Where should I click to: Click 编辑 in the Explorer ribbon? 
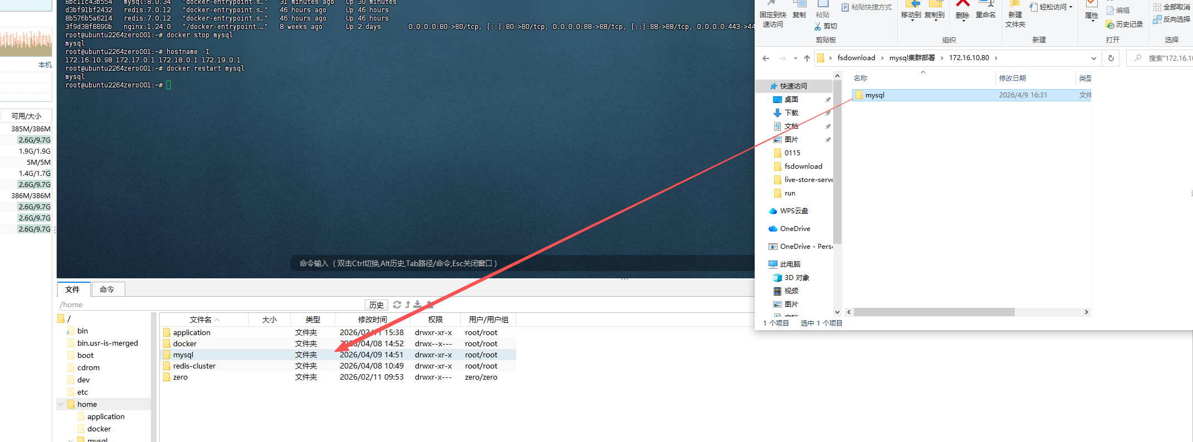1118,11
